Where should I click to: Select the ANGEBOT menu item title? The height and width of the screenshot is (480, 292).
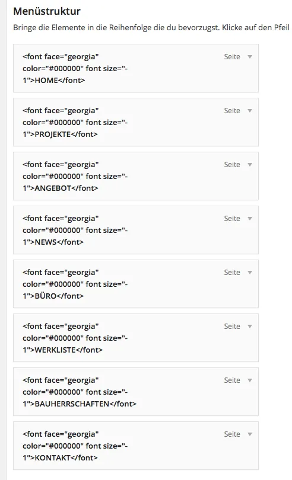[x=75, y=176]
